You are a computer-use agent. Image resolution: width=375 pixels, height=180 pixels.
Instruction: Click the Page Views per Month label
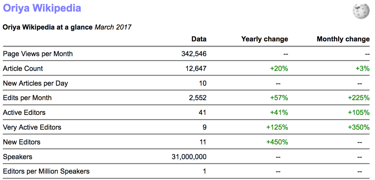coord(38,54)
